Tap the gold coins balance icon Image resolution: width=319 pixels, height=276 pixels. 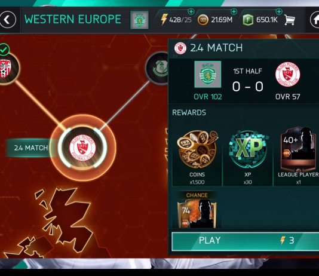coord(203,20)
